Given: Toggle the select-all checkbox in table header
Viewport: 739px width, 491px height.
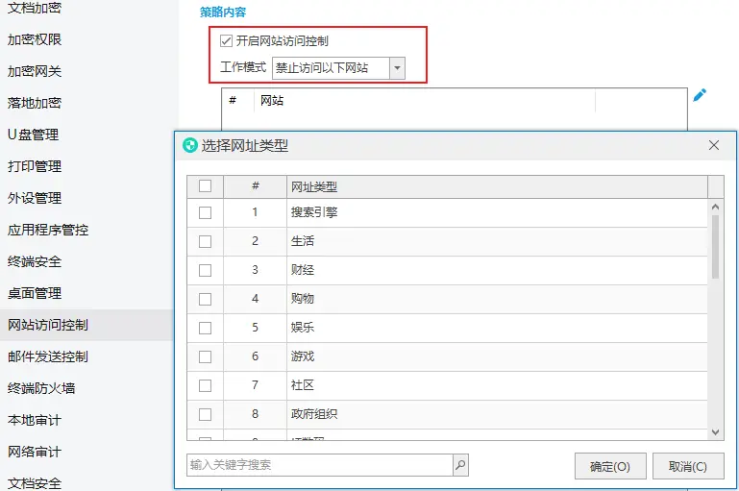Looking at the screenshot, I should tap(205, 186).
